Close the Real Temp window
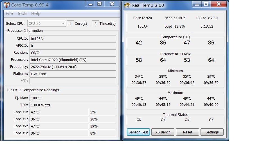The height and width of the screenshot is (152, 270). tap(219, 4)
